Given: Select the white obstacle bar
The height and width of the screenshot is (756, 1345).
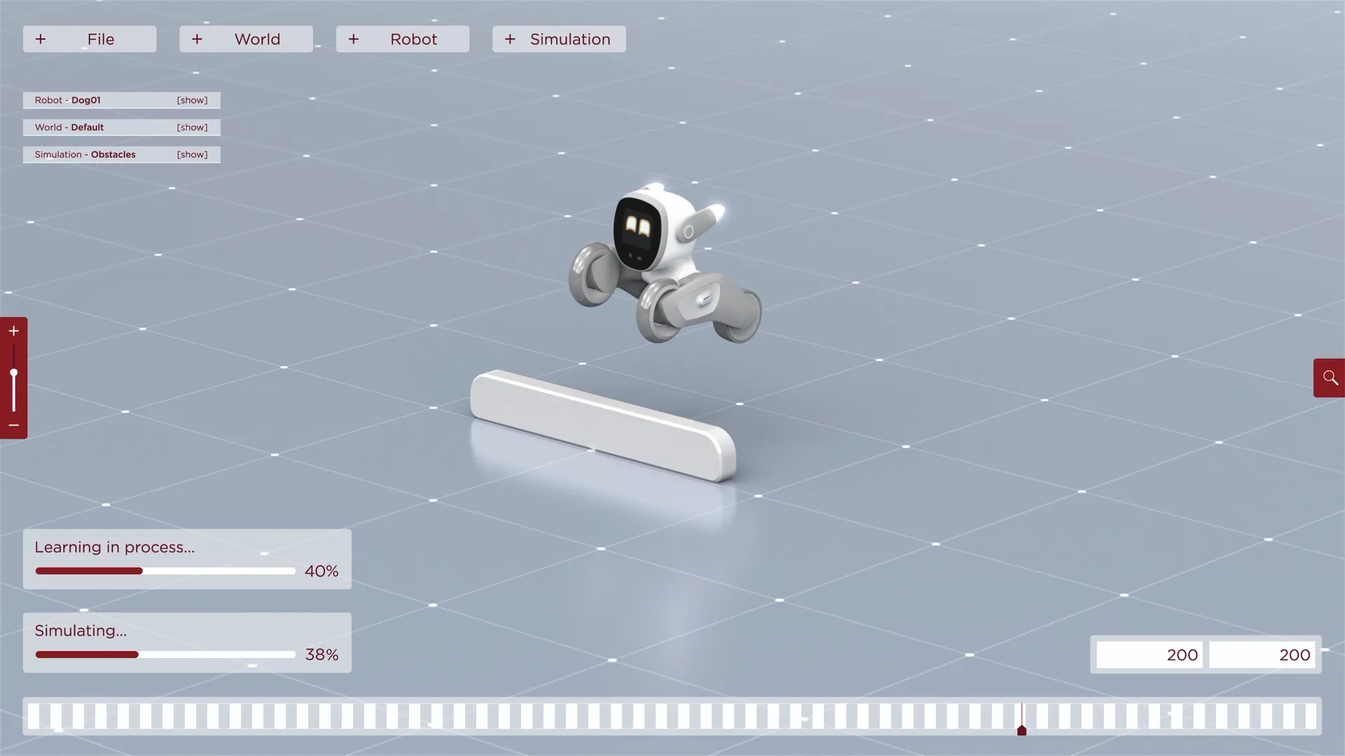Looking at the screenshot, I should tap(603, 425).
